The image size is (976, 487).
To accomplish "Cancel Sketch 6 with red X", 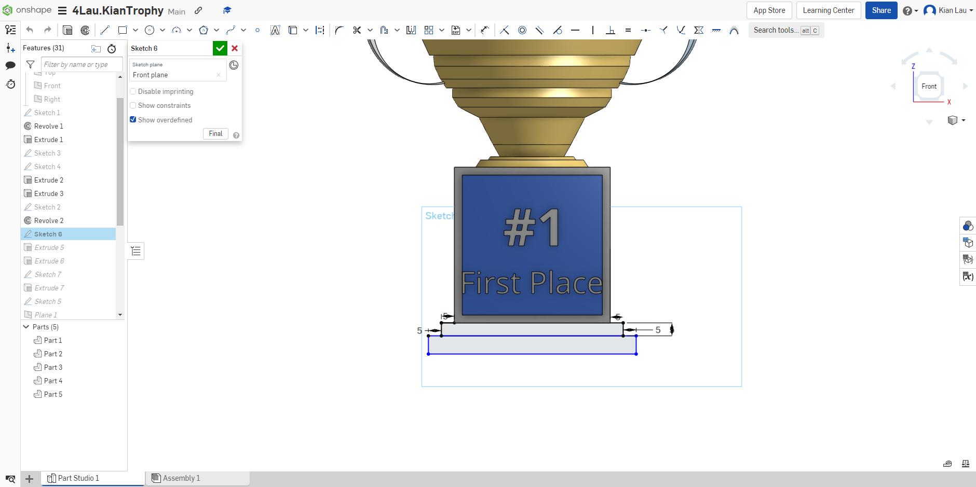I will click(x=235, y=48).
